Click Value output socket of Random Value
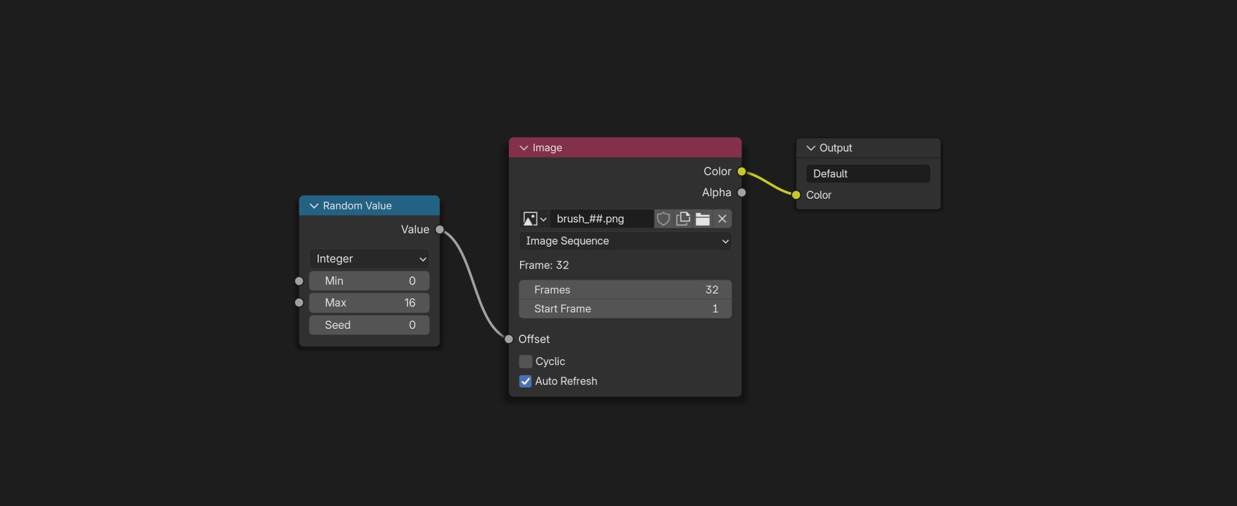This screenshot has width=1237, height=506. [x=440, y=229]
